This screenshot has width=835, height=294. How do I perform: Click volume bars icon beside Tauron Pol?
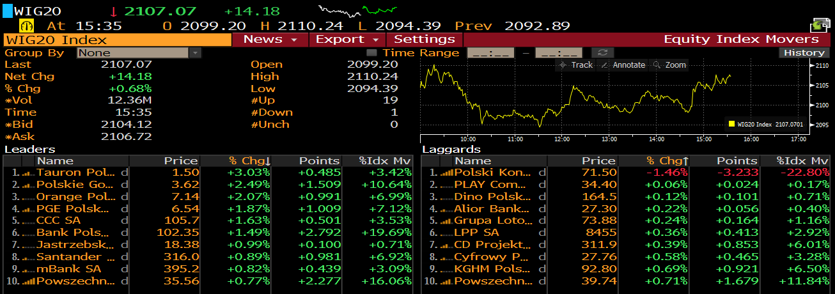(x=27, y=173)
